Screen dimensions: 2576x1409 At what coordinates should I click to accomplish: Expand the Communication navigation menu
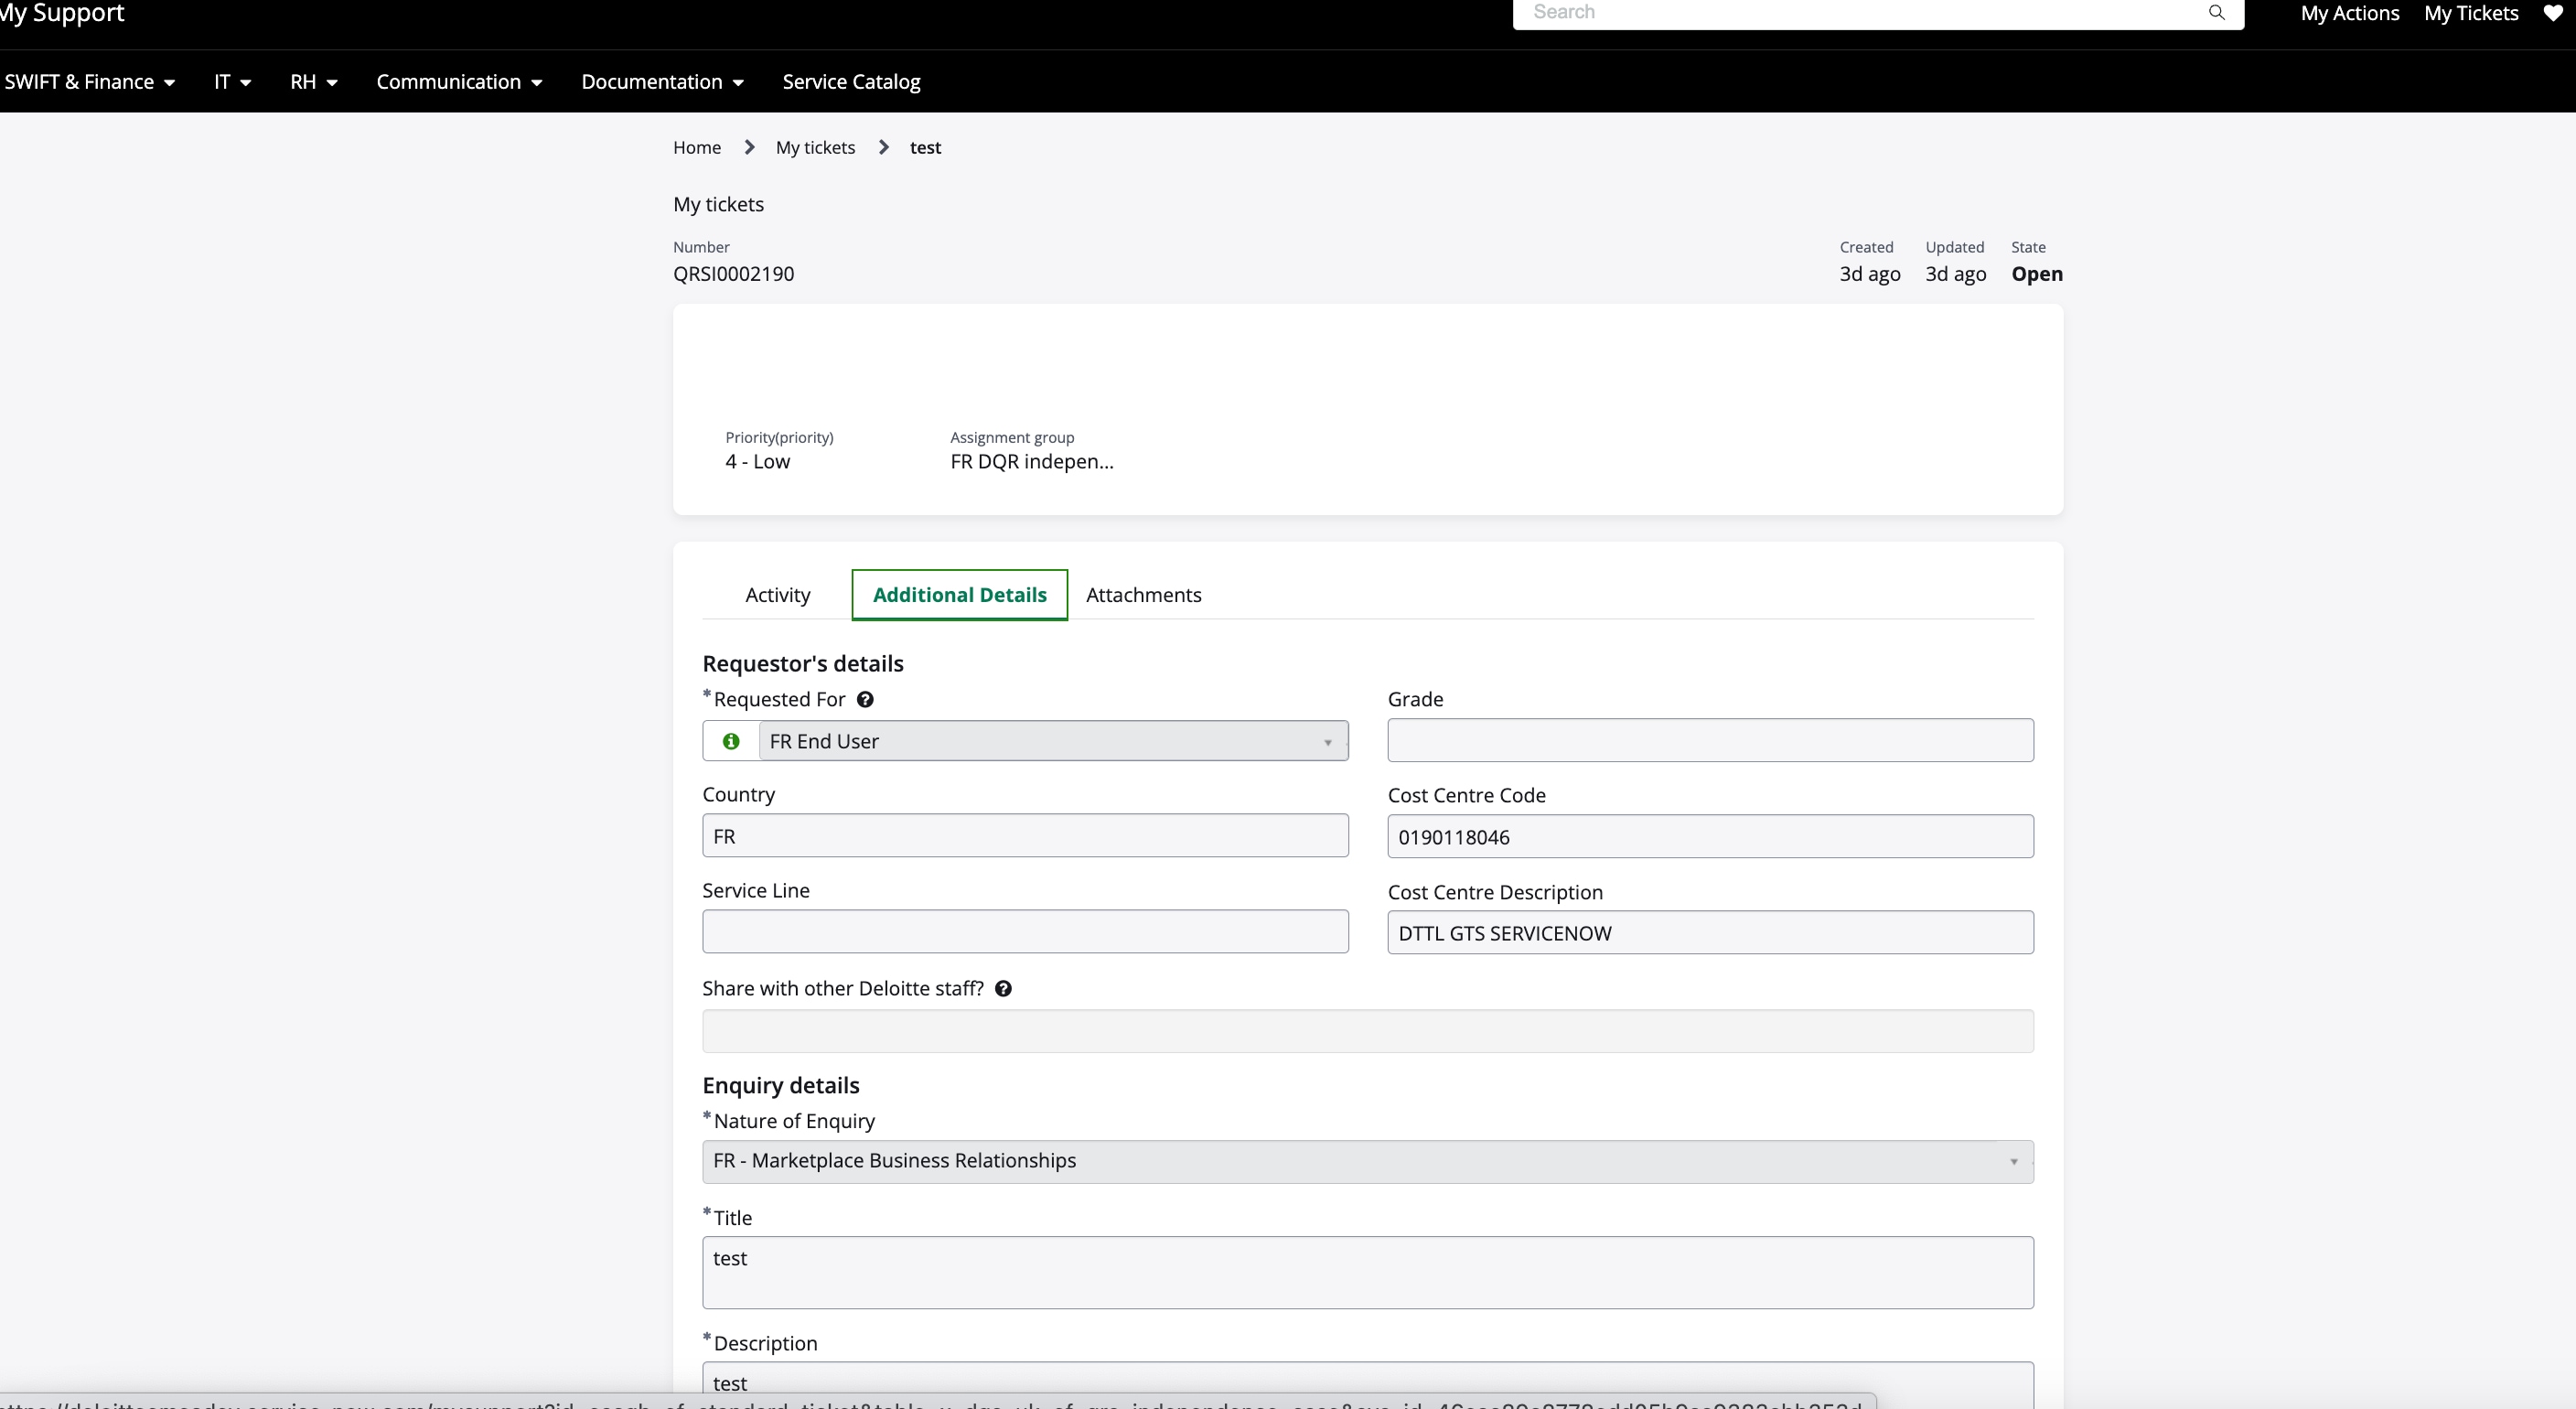coord(459,82)
